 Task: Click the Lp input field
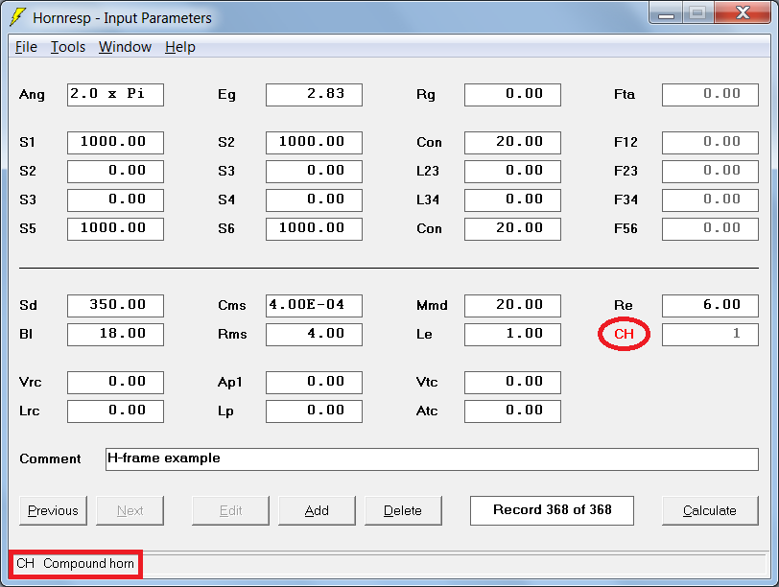point(314,411)
